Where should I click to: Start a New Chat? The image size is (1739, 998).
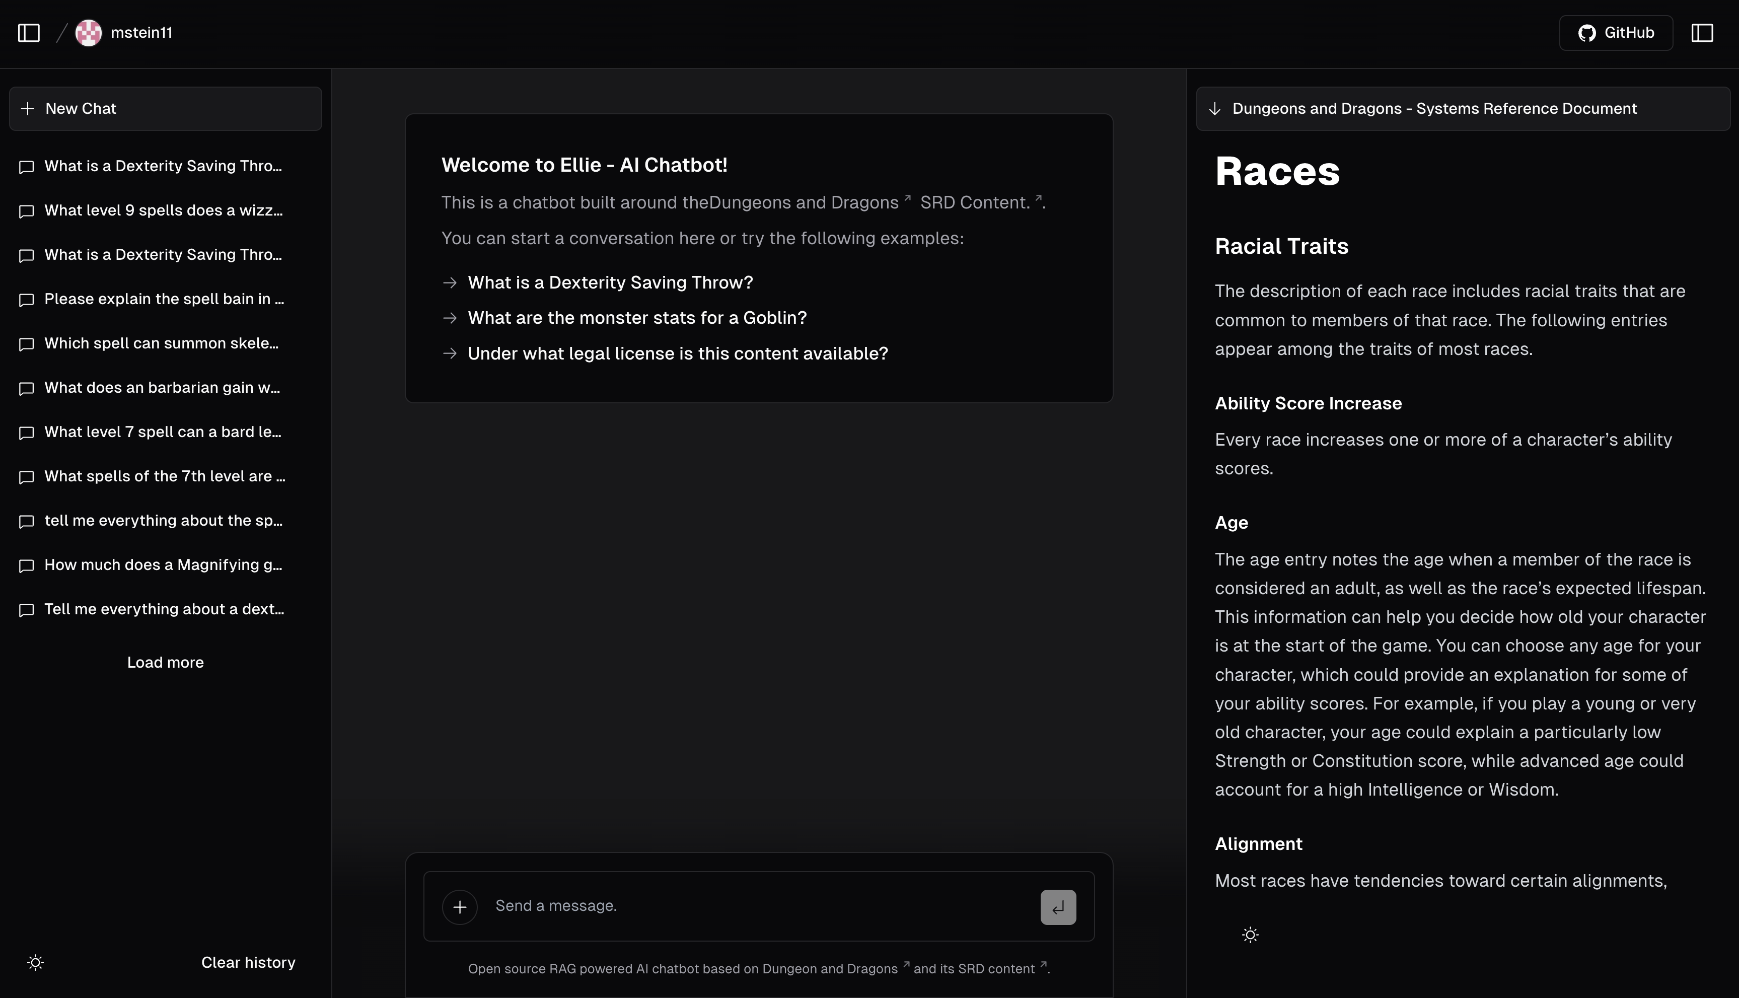click(165, 108)
